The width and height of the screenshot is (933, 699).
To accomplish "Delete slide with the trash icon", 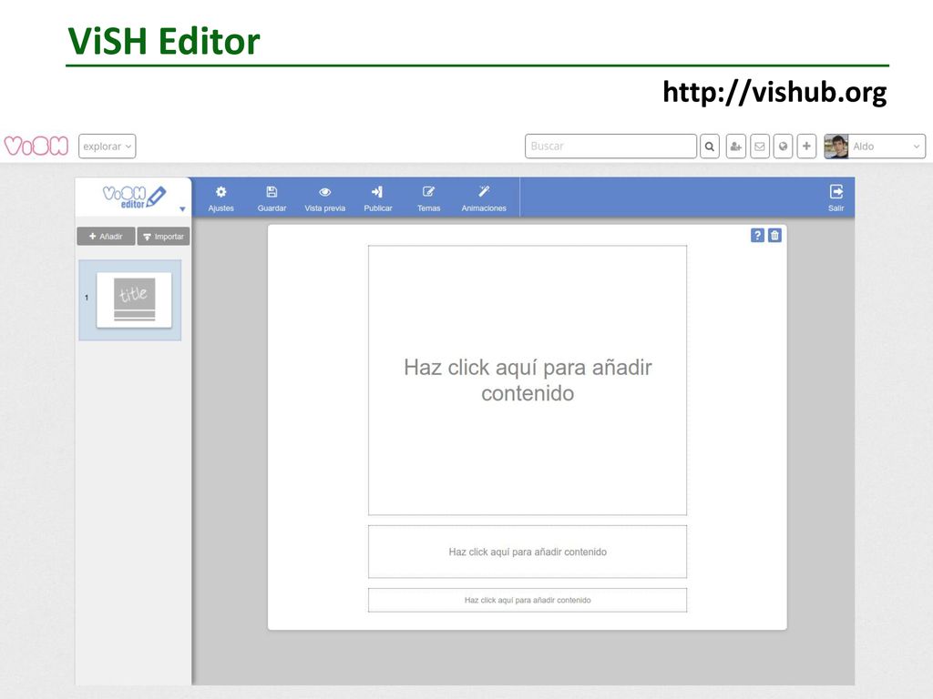I will click(x=774, y=236).
